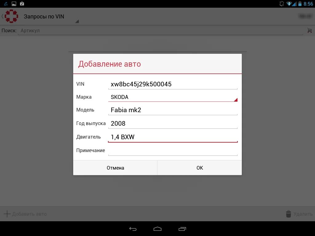Tap the Back navigation arrow
The height and width of the screenshot is (236, 315).
pyautogui.click(x=133, y=229)
